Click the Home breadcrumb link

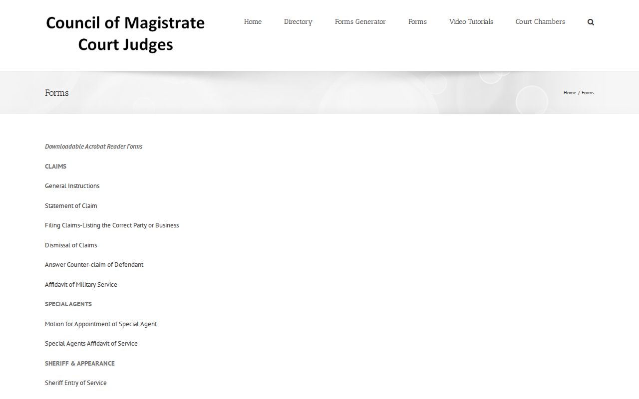[570, 93]
